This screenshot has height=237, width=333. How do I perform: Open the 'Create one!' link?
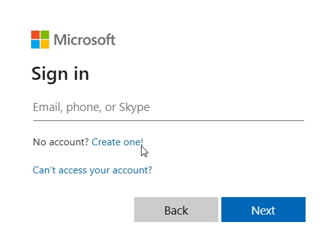[x=117, y=142]
